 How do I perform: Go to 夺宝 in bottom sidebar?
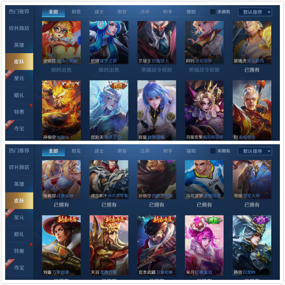click(x=19, y=267)
